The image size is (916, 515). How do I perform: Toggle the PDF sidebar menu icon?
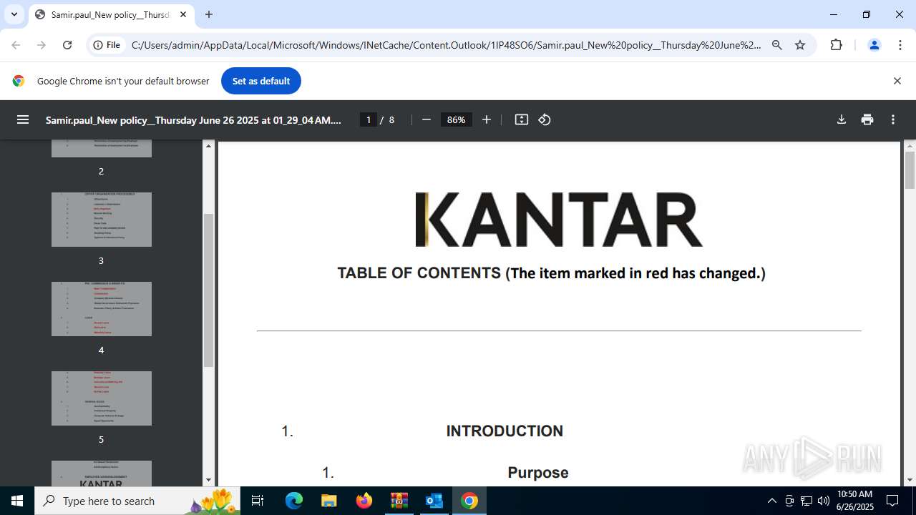pos(23,119)
